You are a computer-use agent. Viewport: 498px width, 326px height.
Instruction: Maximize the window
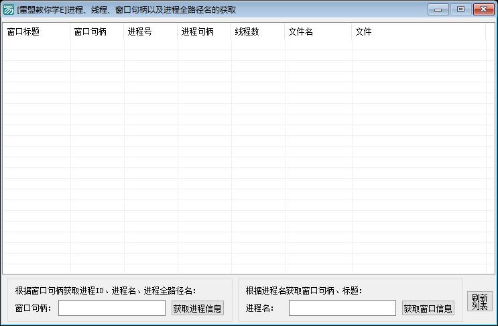(x=460, y=9)
